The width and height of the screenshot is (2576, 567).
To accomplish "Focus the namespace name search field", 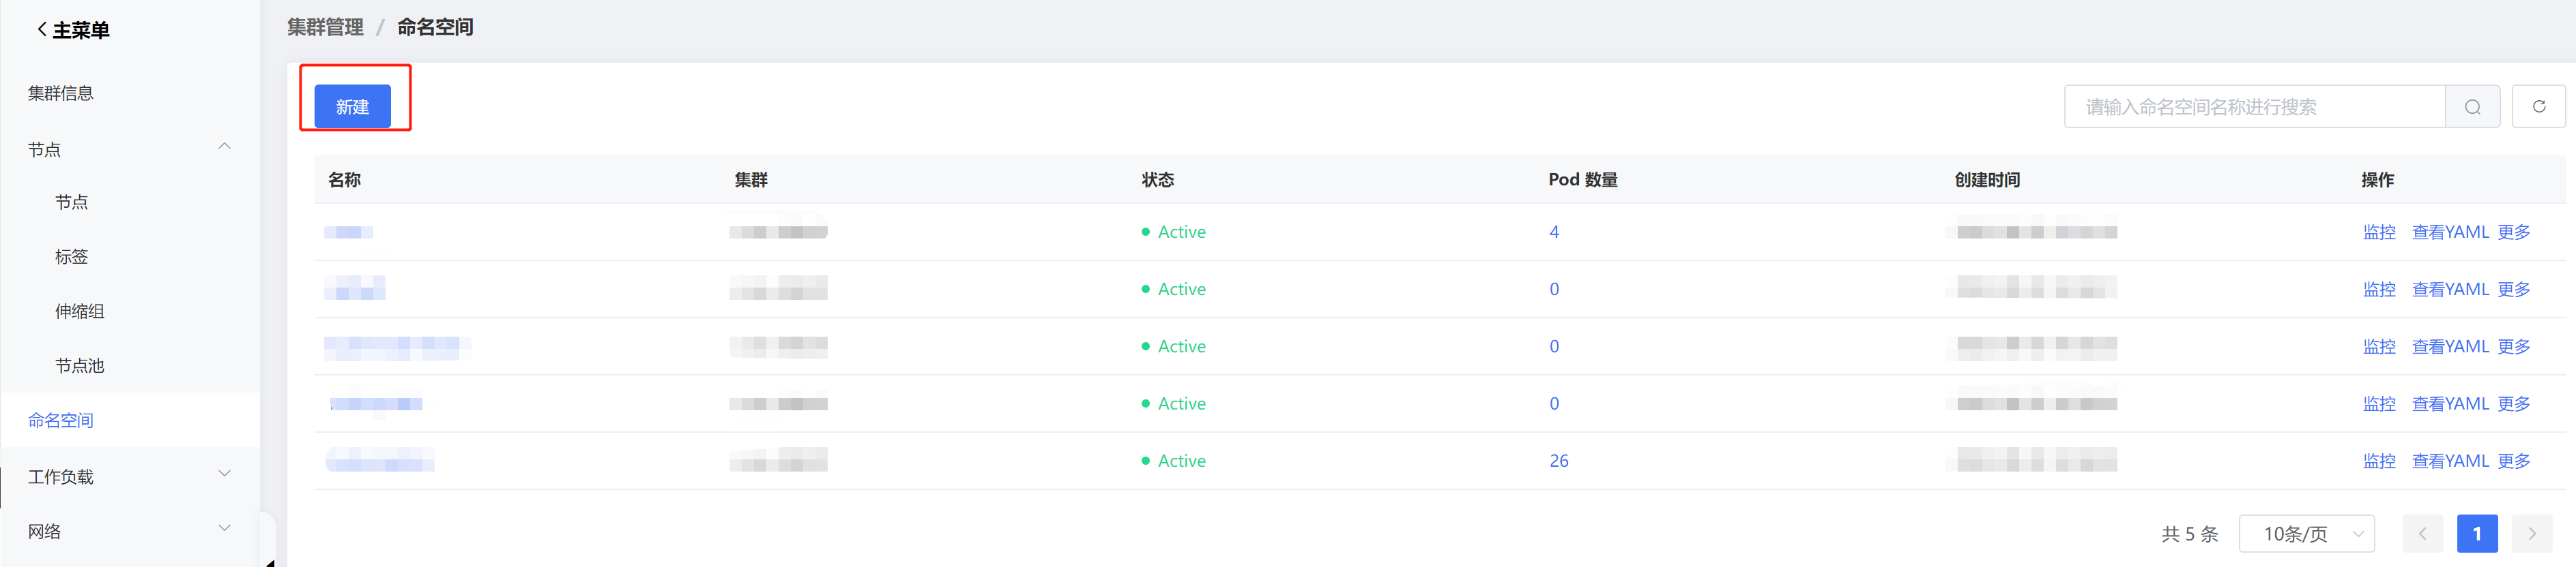I will pos(2254,107).
